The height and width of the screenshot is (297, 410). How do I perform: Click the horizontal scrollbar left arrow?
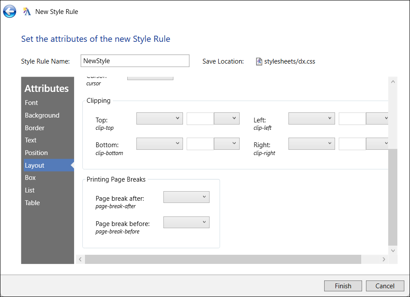coord(80,259)
